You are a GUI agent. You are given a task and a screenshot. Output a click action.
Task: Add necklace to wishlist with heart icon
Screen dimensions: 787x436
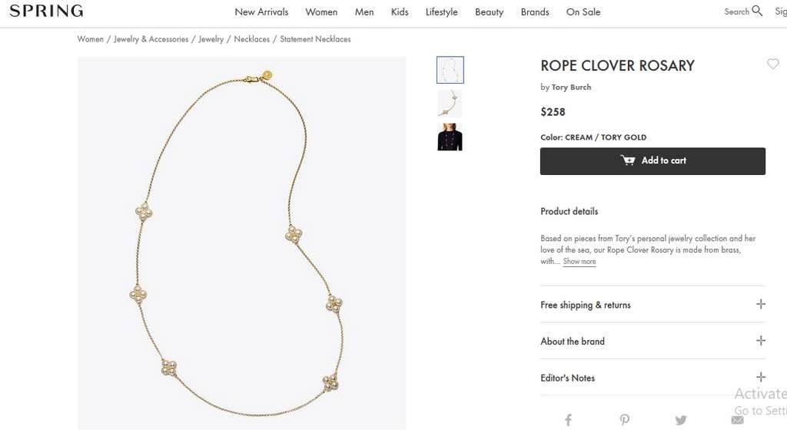tap(773, 64)
